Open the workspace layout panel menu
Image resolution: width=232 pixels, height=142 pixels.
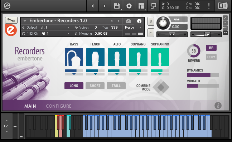click(141, 6)
